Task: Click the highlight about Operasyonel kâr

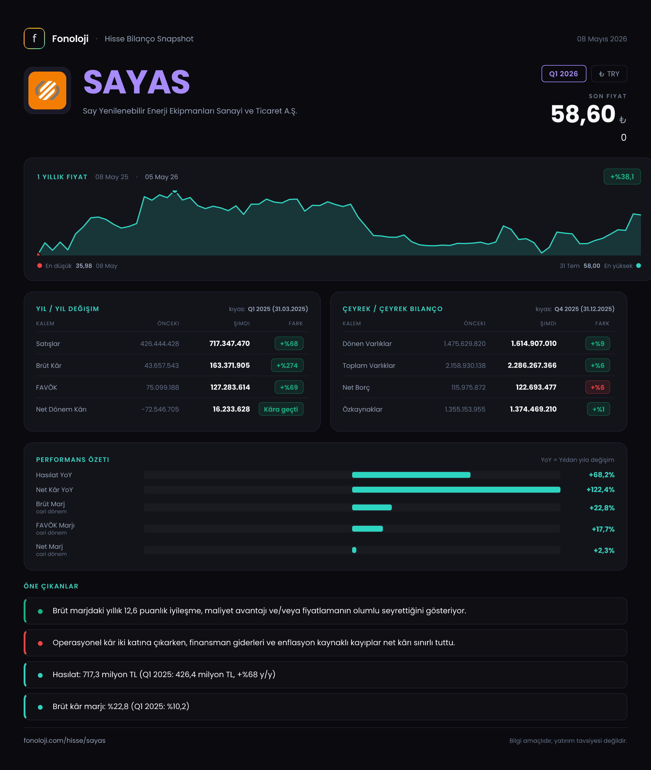Action: coord(325,643)
